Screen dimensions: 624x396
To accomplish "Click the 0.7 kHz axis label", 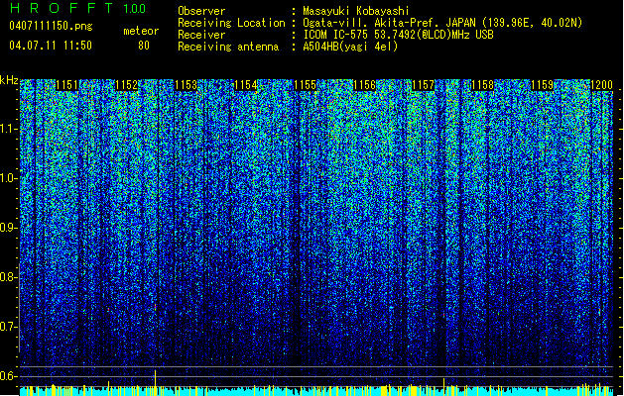I will 8,327.
